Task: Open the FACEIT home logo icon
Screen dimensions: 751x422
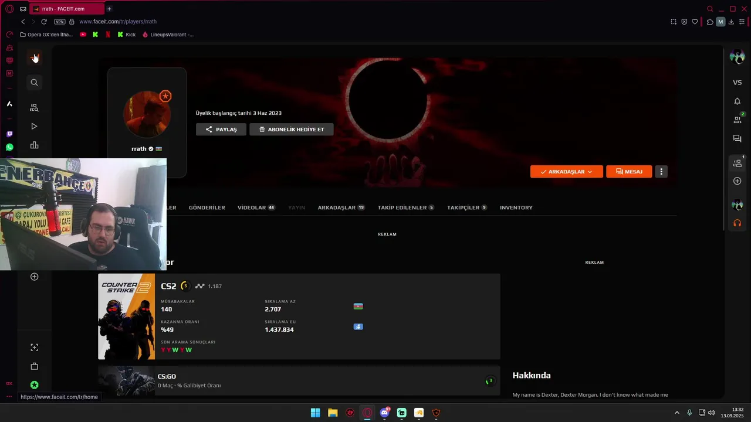Action: pos(34,57)
